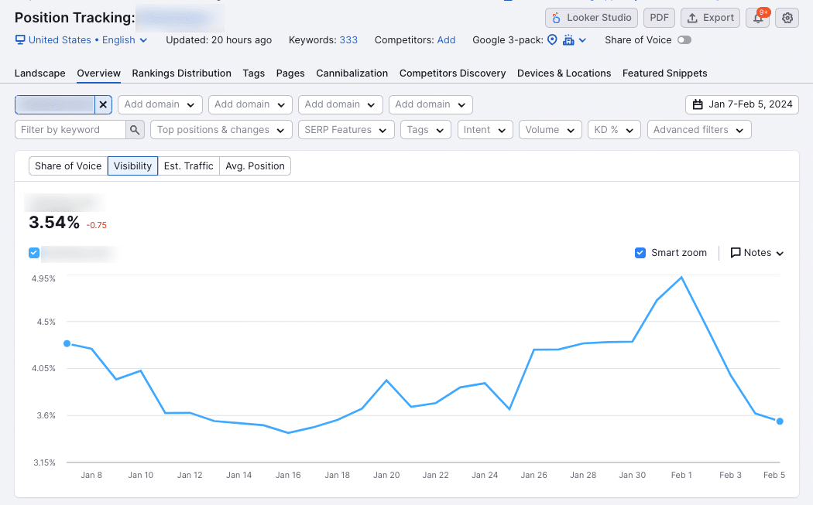The width and height of the screenshot is (813, 505).
Task: Open the Notes dropdown
Action: pyautogui.click(x=757, y=253)
